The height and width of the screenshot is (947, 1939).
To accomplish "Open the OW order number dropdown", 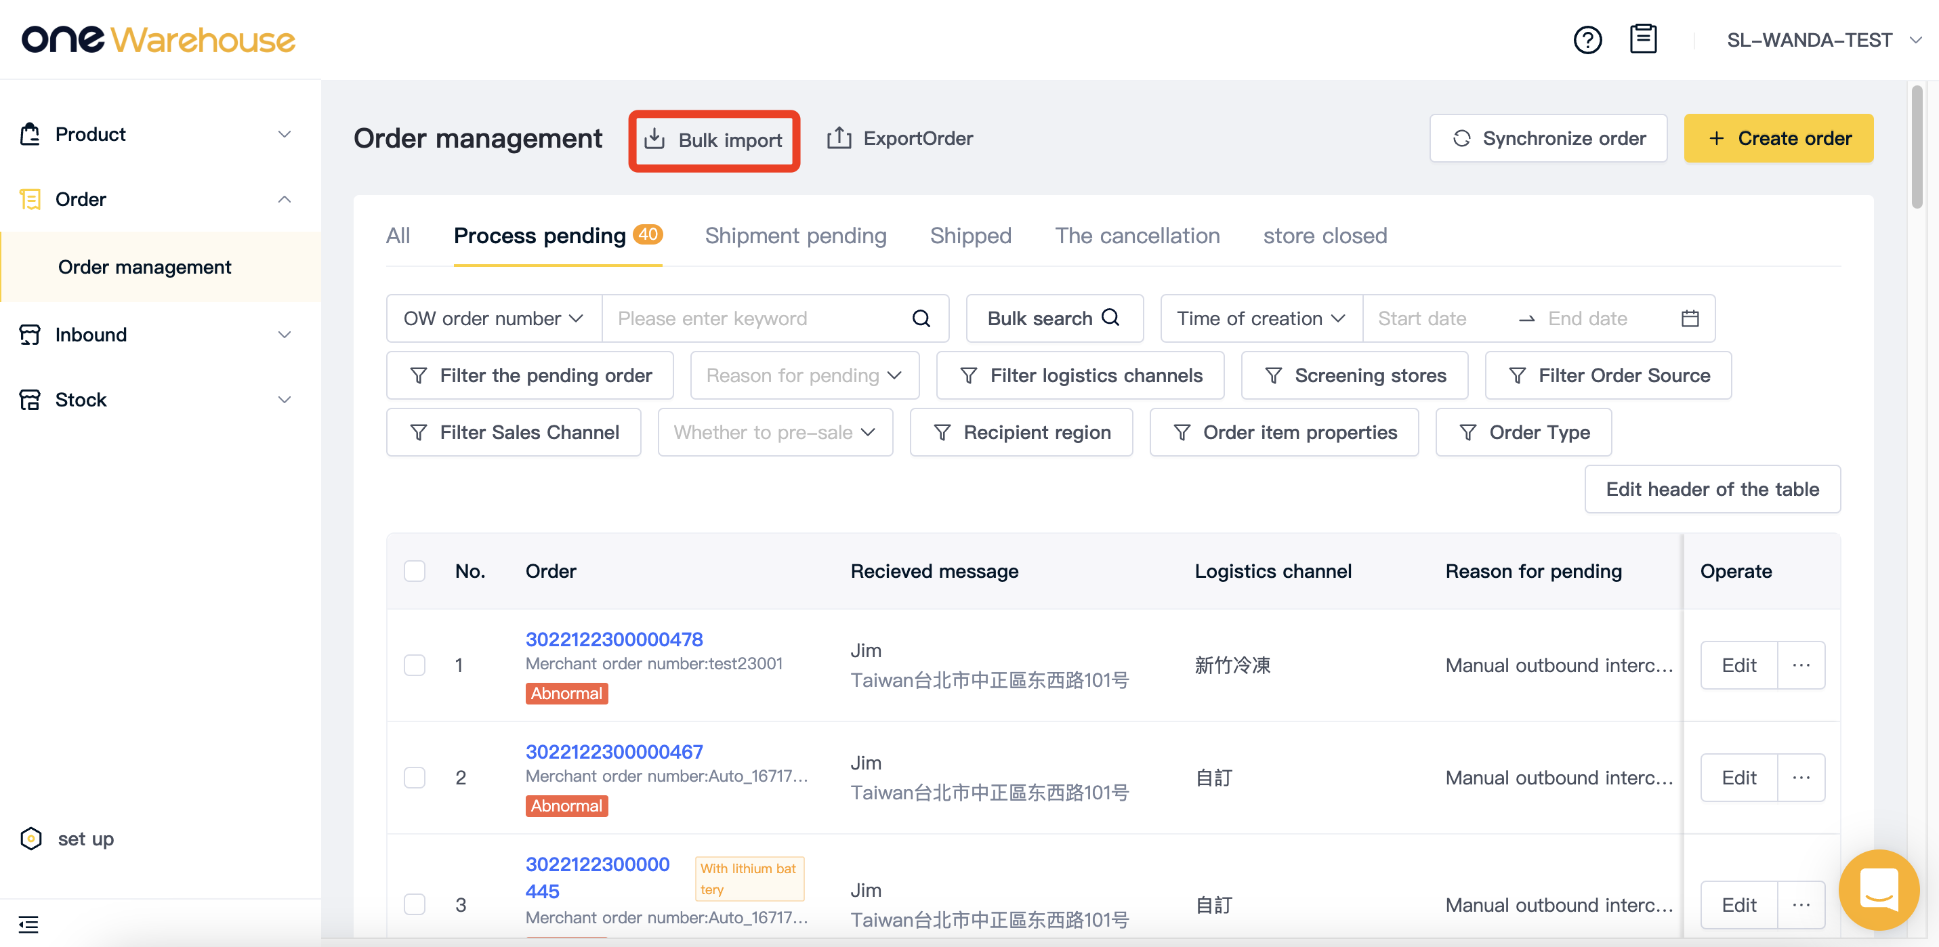I will 494,318.
